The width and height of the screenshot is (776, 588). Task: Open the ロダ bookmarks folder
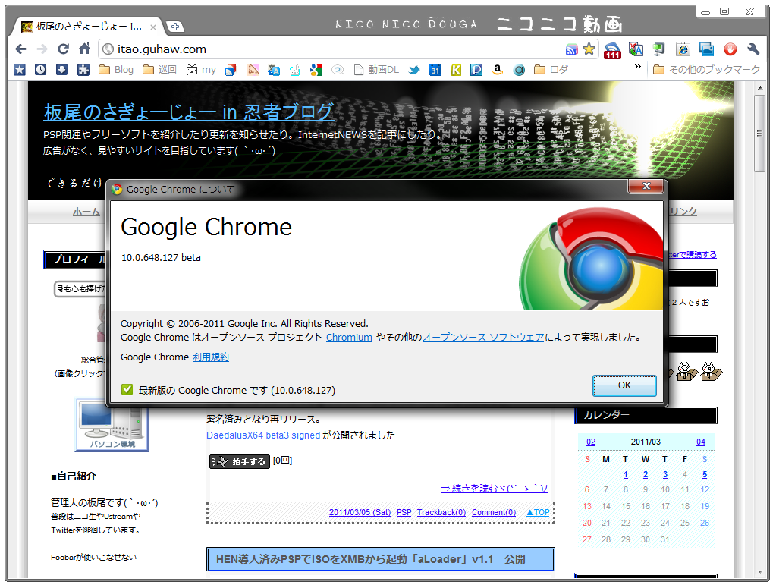pos(551,70)
